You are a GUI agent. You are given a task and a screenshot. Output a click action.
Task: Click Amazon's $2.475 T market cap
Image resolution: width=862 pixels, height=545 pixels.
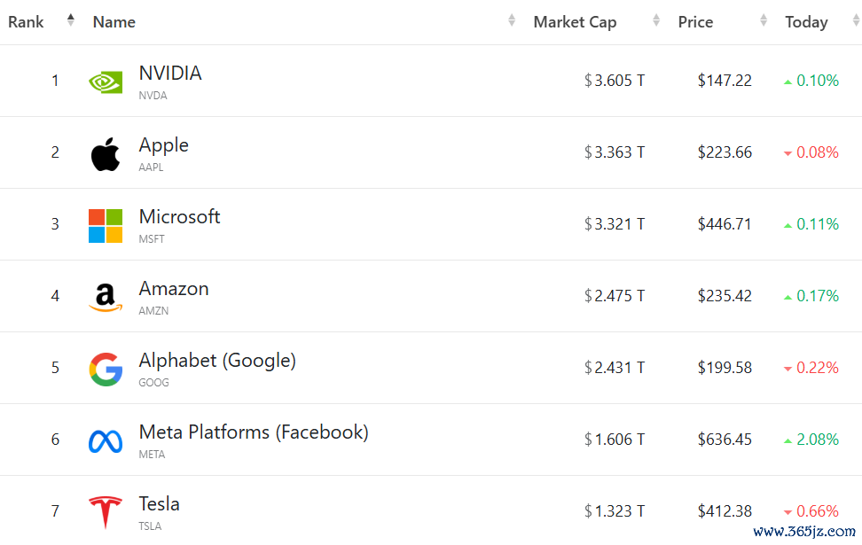614,296
